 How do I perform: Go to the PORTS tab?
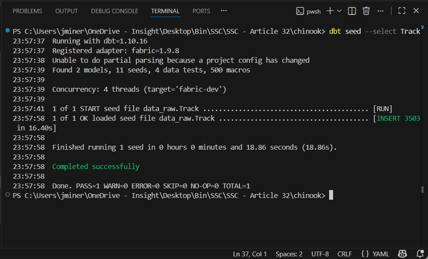[201, 11]
